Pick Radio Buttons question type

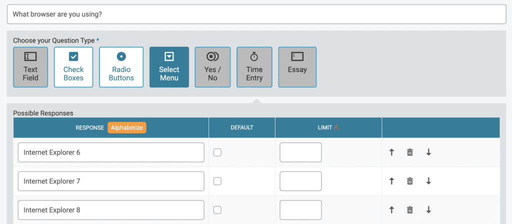tap(121, 67)
